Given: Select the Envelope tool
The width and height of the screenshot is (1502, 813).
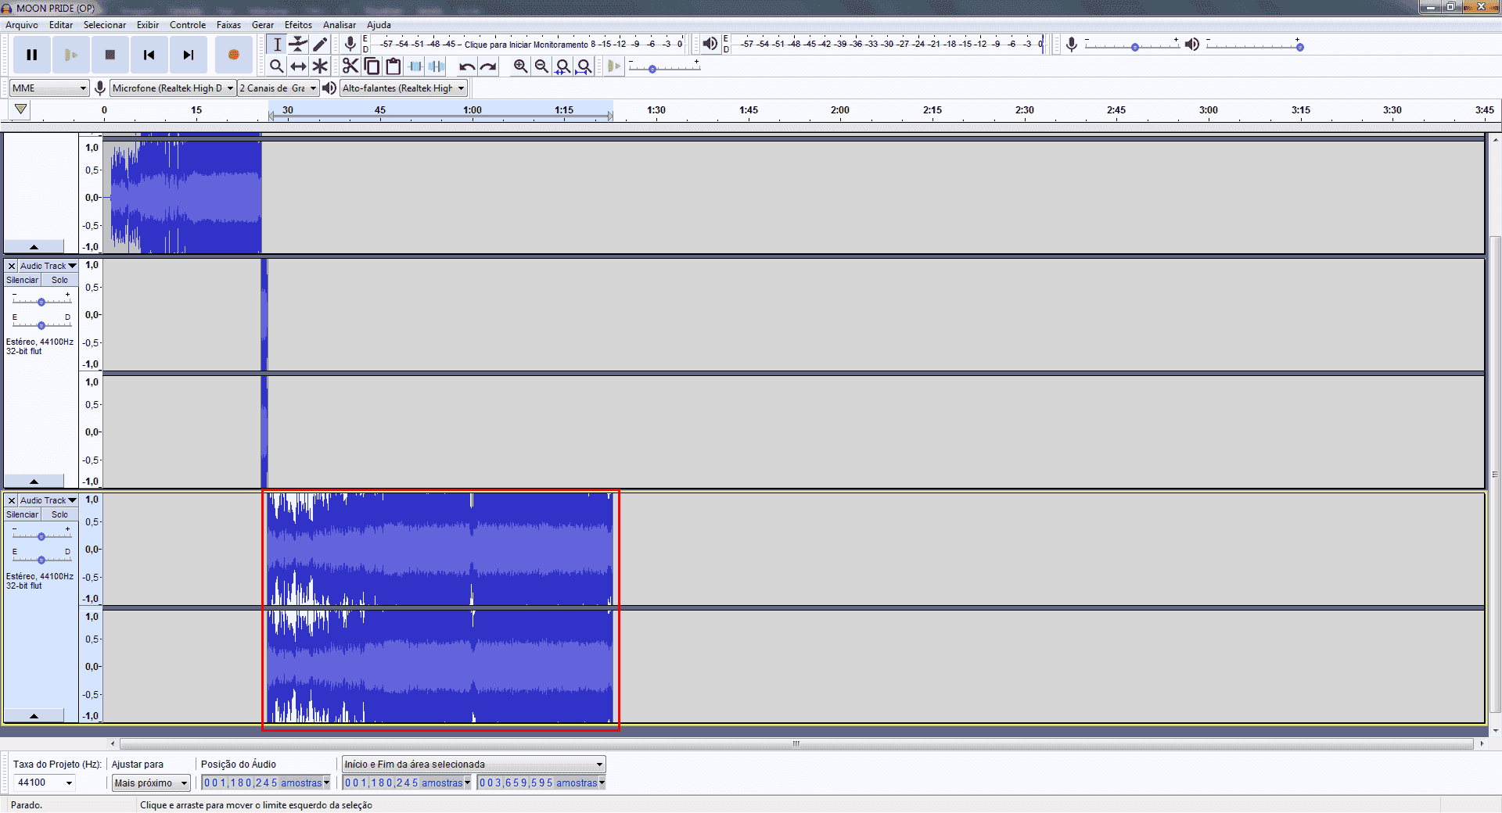Looking at the screenshot, I should click(298, 45).
